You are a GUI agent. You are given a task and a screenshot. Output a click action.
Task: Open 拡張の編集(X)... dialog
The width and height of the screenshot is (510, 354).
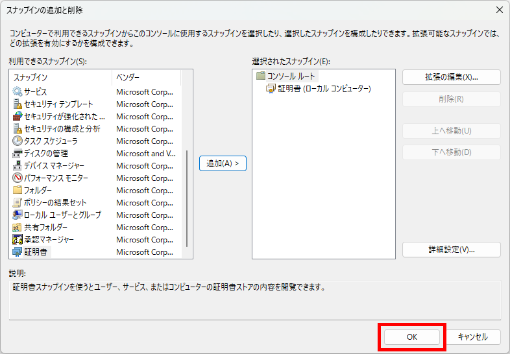[x=451, y=77]
